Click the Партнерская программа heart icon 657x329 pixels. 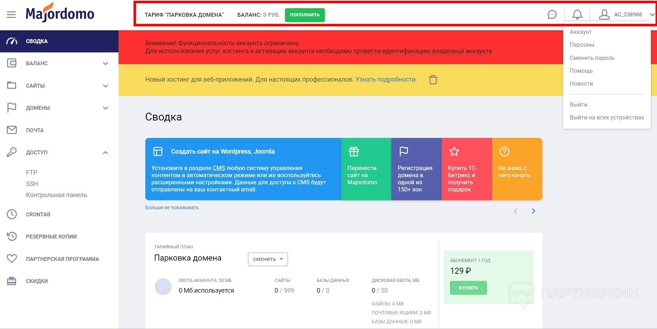pyautogui.click(x=12, y=259)
